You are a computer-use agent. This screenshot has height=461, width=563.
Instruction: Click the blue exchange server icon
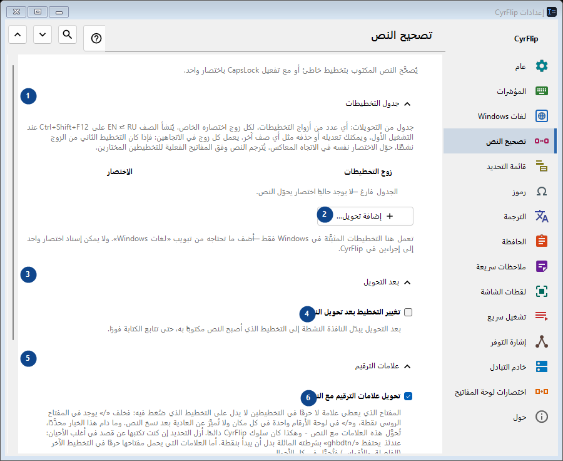(x=542, y=366)
